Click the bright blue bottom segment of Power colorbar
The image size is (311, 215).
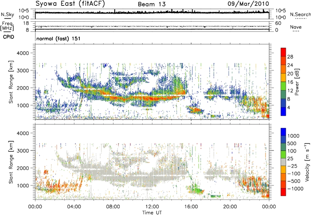283,111
